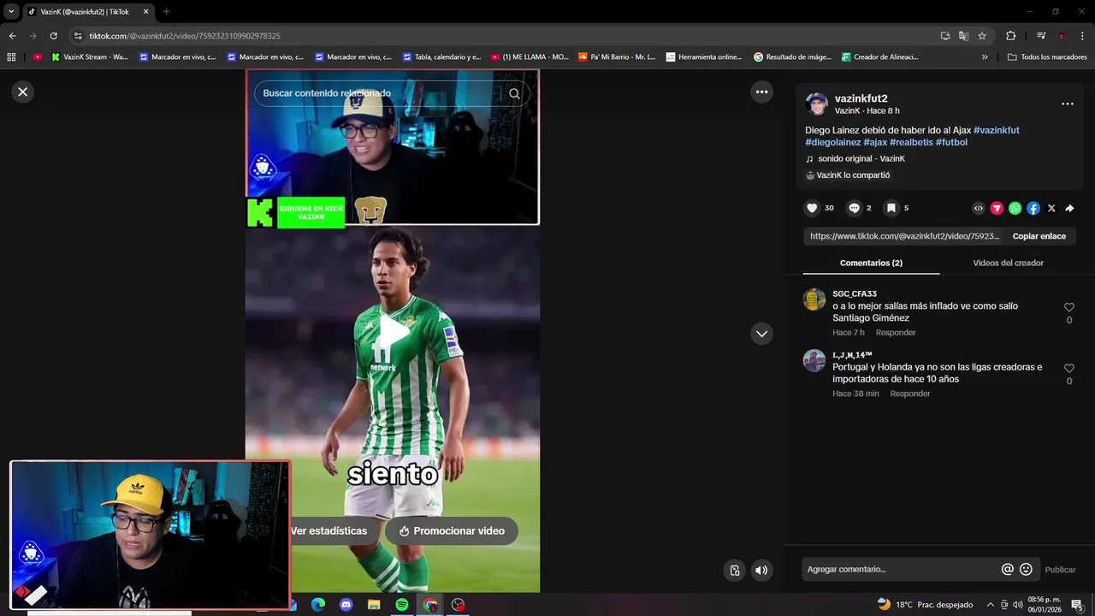Show hidden system tray icons
The width and height of the screenshot is (1095, 616).
pos(991,605)
